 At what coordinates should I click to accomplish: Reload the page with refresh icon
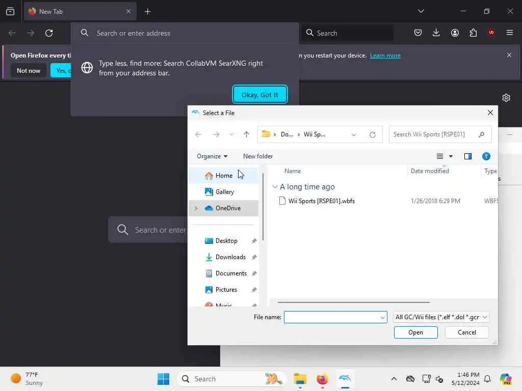[49, 33]
